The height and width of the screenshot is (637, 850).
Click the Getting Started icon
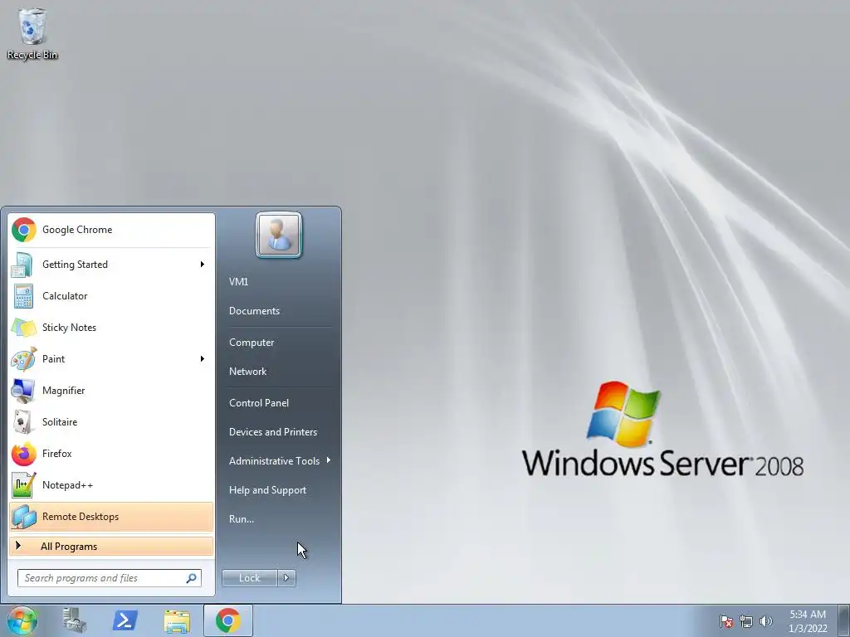tap(22, 265)
